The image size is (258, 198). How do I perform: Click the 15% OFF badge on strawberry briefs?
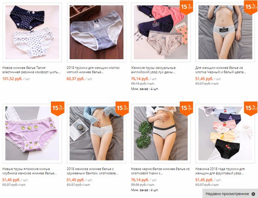[58, 109]
